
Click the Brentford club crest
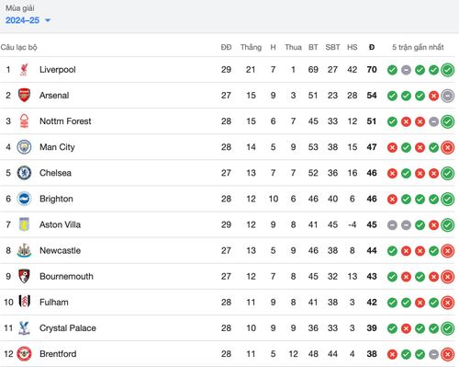24,354
